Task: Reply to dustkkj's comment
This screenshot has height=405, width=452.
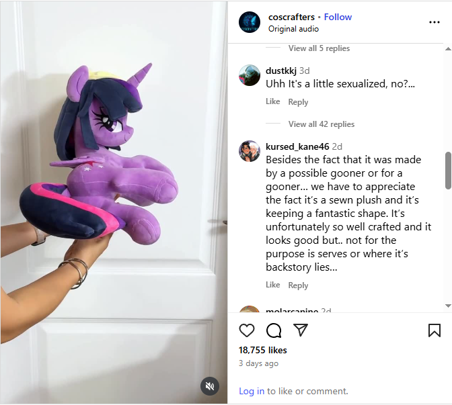Action: (x=298, y=102)
